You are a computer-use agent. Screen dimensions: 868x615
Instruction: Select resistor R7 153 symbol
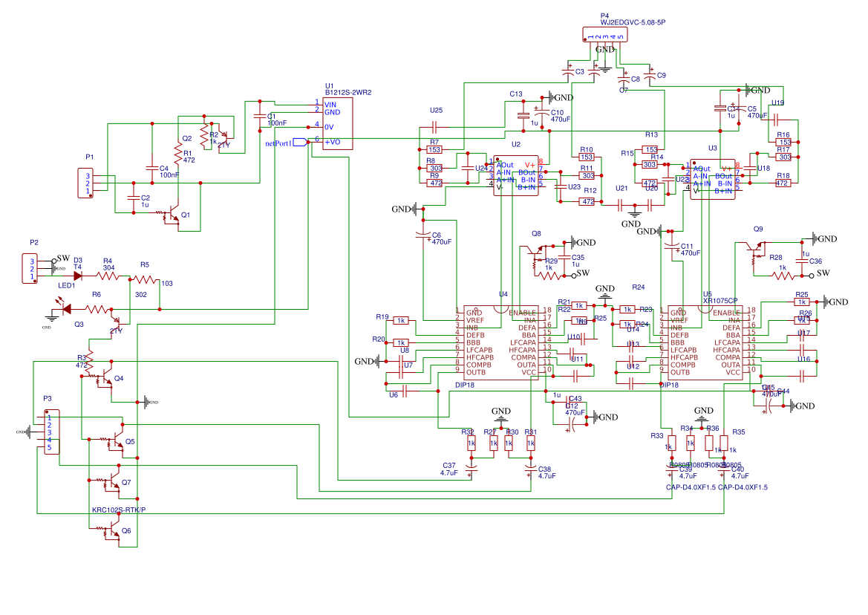point(434,149)
